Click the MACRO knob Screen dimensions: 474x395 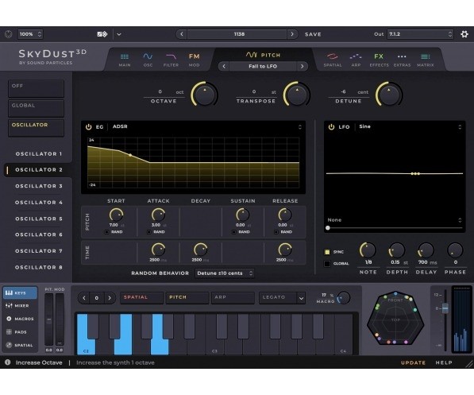pos(344,298)
